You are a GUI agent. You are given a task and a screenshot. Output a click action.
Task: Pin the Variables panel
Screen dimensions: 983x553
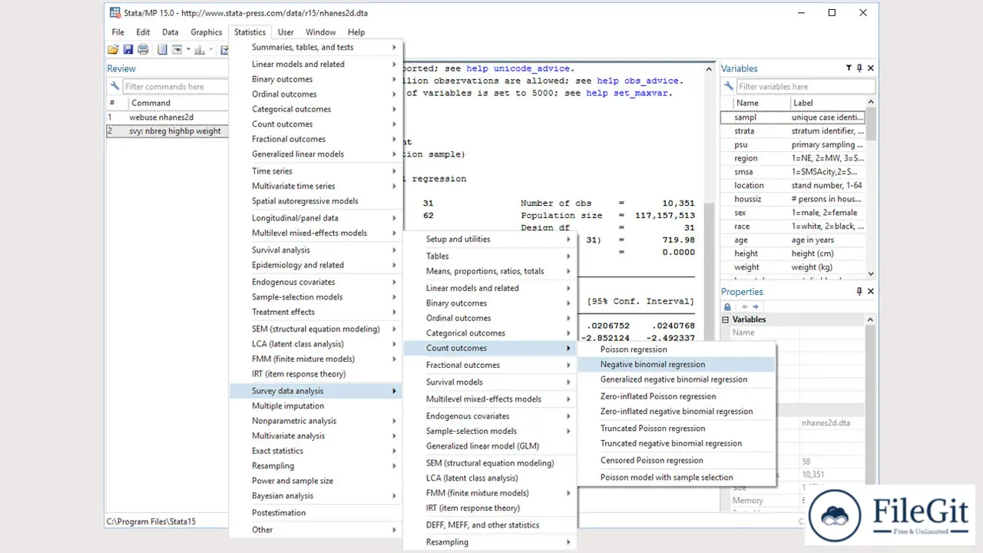859,68
